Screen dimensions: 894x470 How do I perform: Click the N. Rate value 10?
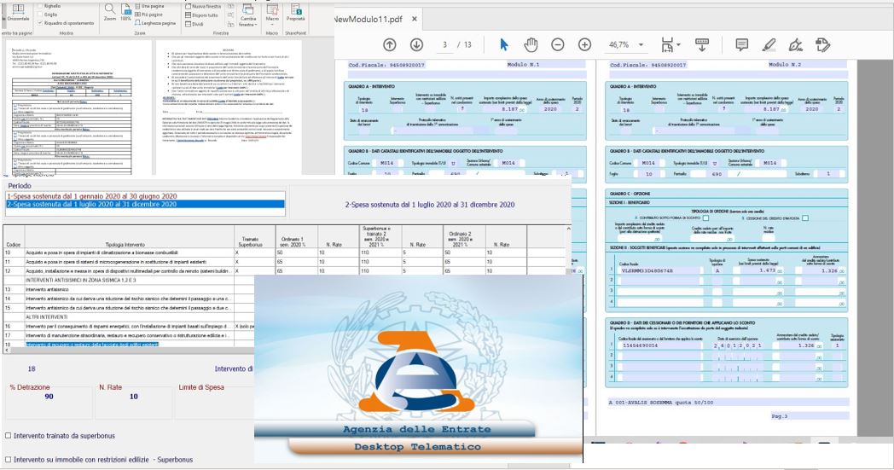point(133,397)
